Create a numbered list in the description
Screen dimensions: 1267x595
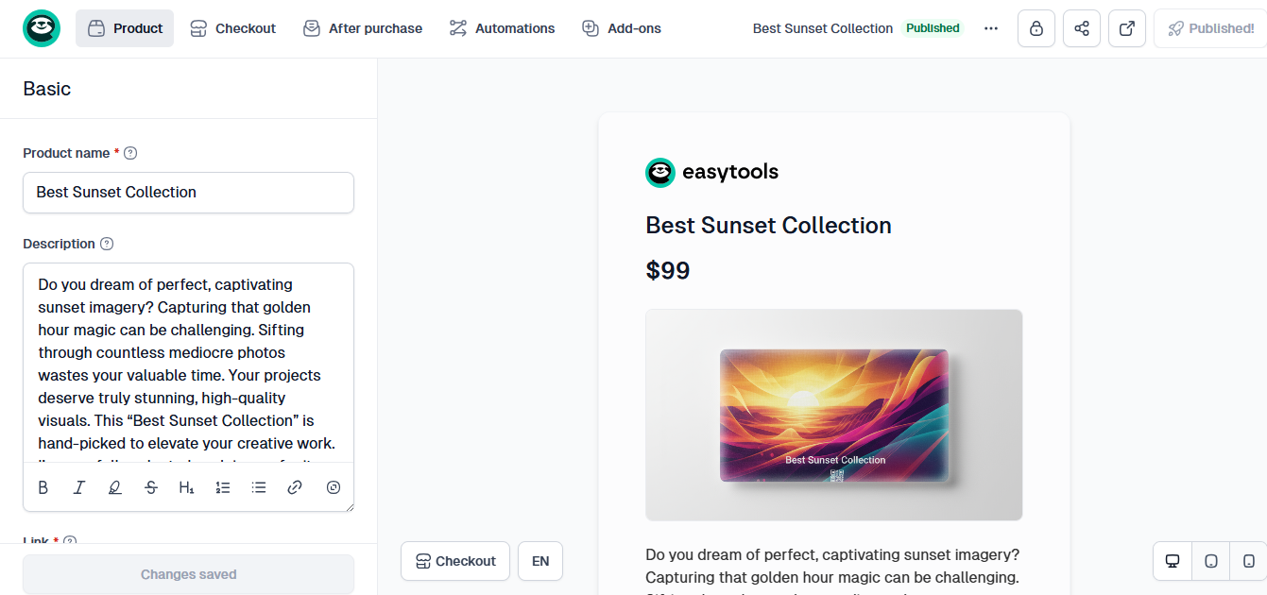[x=223, y=486]
